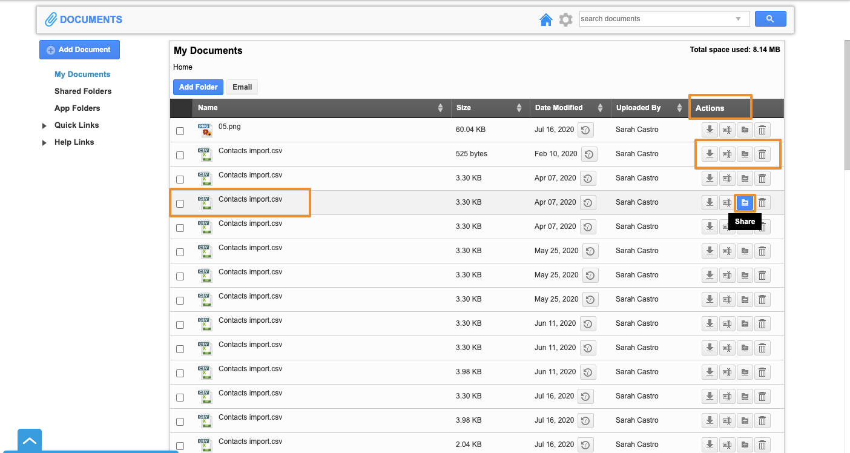Select the 525 bytes Contacts import.csv checkbox

pos(180,155)
